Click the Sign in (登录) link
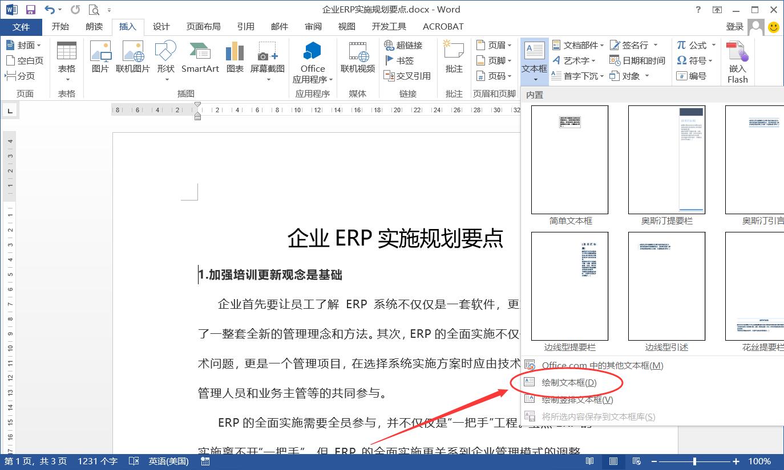The height and width of the screenshot is (470, 784). pos(735,27)
